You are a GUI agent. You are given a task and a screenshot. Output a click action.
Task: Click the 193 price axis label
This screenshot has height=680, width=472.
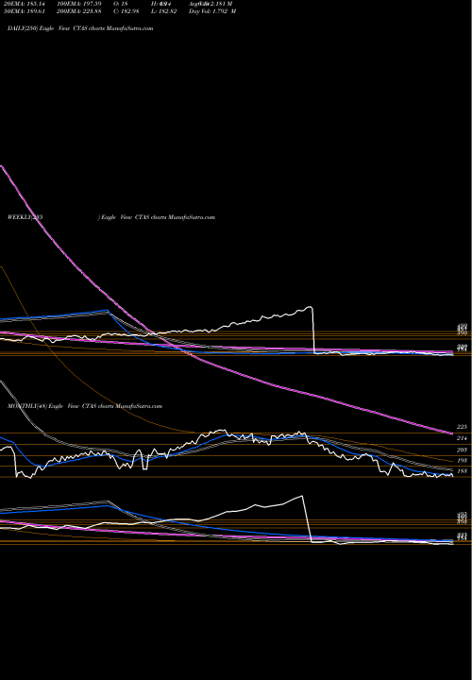pos(462,461)
